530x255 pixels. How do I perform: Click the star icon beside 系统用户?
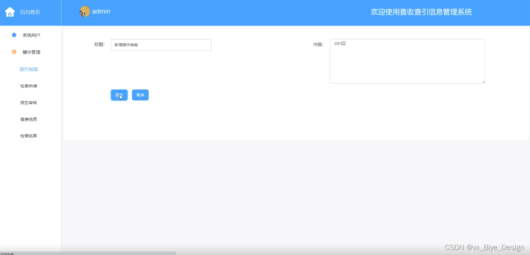[x=14, y=35]
